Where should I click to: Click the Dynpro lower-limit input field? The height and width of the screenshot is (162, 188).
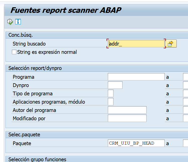coord(115,85)
